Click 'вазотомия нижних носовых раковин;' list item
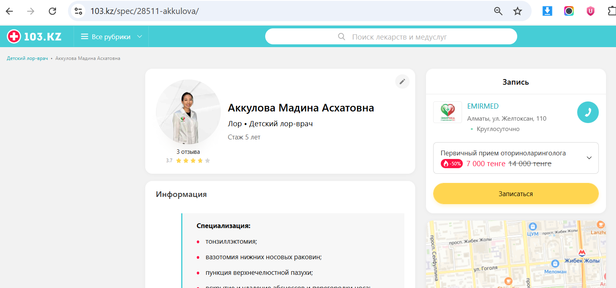The width and height of the screenshot is (616, 288). point(264,257)
